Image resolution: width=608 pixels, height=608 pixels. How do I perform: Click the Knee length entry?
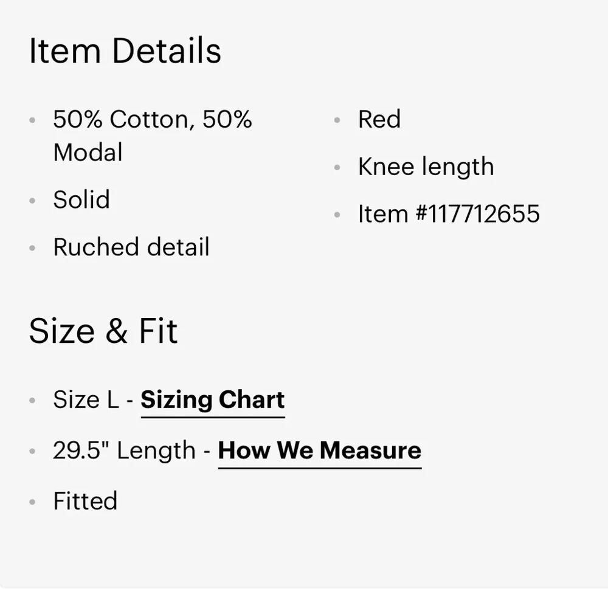coord(426,167)
